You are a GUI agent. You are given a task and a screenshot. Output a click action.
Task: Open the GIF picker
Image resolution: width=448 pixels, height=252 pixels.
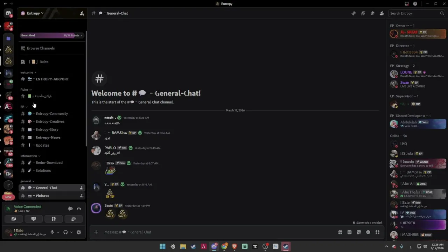point(349,232)
